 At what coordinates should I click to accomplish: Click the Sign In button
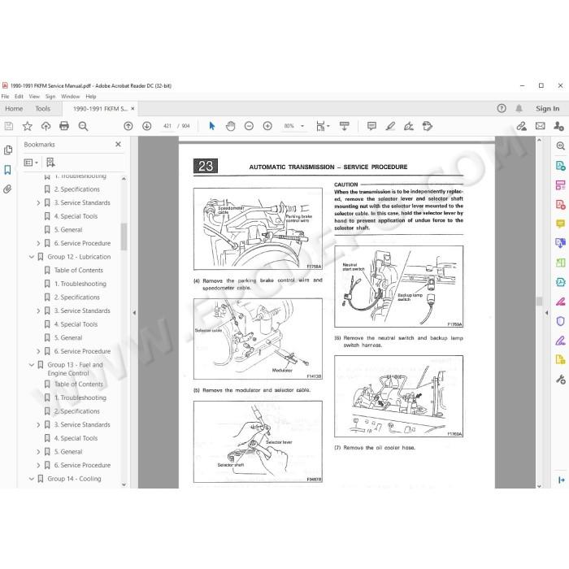coord(547,108)
